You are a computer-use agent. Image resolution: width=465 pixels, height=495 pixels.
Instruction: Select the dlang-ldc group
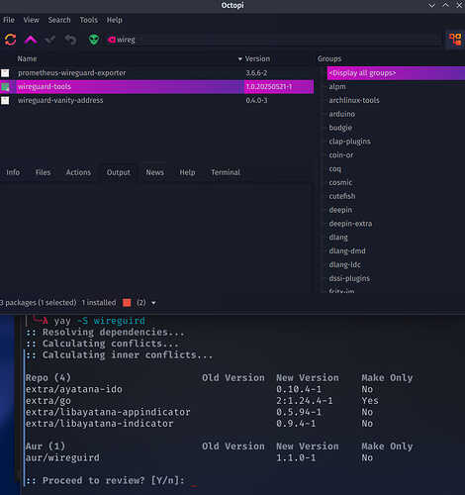click(x=344, y=264)
